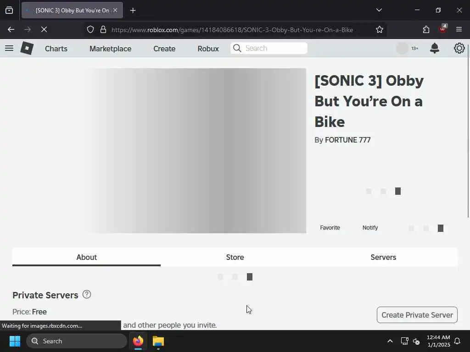Viewport: 470px width, 352px height.
Task: Open the Robux page
Action: pyautogui.click(x=208, y=49)
